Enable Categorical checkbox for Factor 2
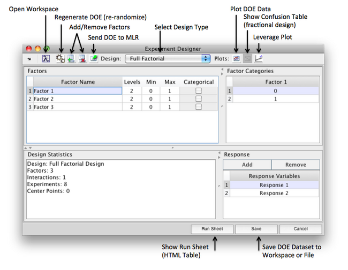 tap(199, 99)
